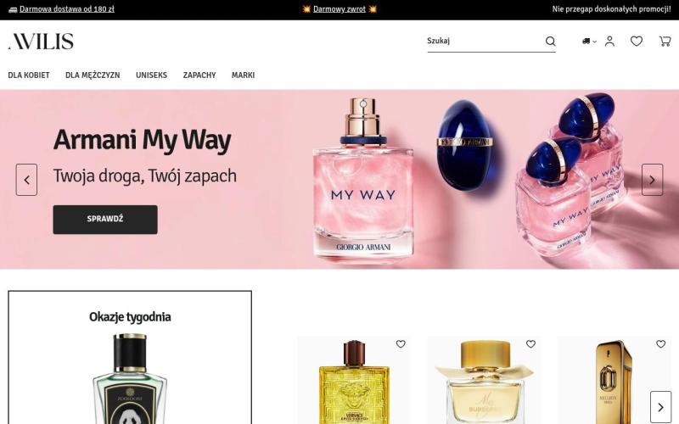Viewport: 679px width, 424px height.
Task: Show next banner slide
Action: coord(652,180)
